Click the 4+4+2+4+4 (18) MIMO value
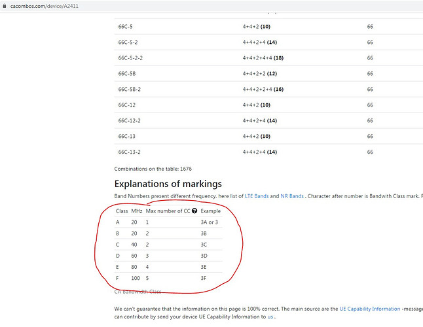Viewport: 423px width, 327px height. [x=263, y=58]
